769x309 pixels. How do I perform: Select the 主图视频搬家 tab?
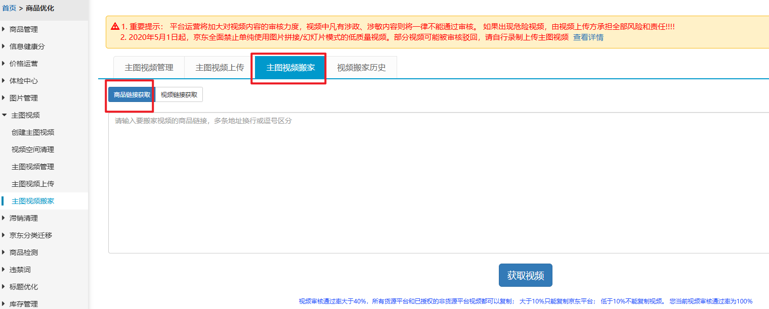coord(290,68)
